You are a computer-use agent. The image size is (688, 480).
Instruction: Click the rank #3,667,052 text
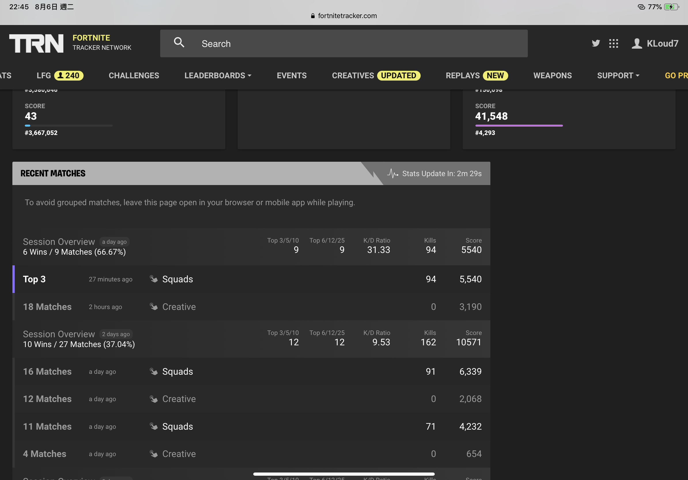[41, 133]
